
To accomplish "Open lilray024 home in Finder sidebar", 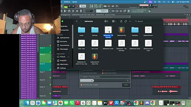I will pos(62,61).
